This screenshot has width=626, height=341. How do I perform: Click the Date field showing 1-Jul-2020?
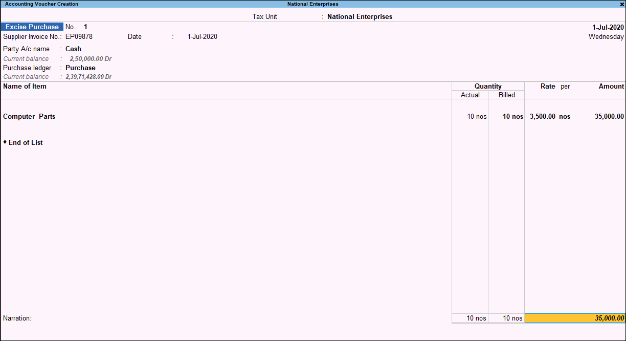pos(203,36)
